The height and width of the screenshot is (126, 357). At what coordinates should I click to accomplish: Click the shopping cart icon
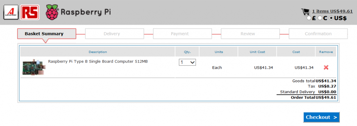(305, 12)
